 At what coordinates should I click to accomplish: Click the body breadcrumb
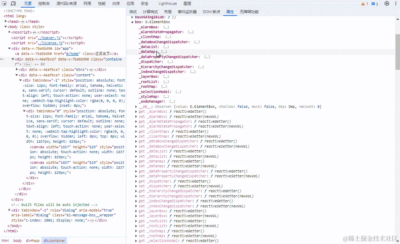pos(17,241)
